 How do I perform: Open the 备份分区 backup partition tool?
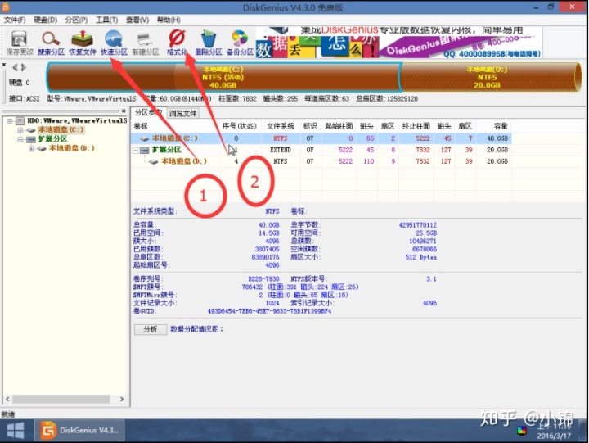(x=240, y=43)
